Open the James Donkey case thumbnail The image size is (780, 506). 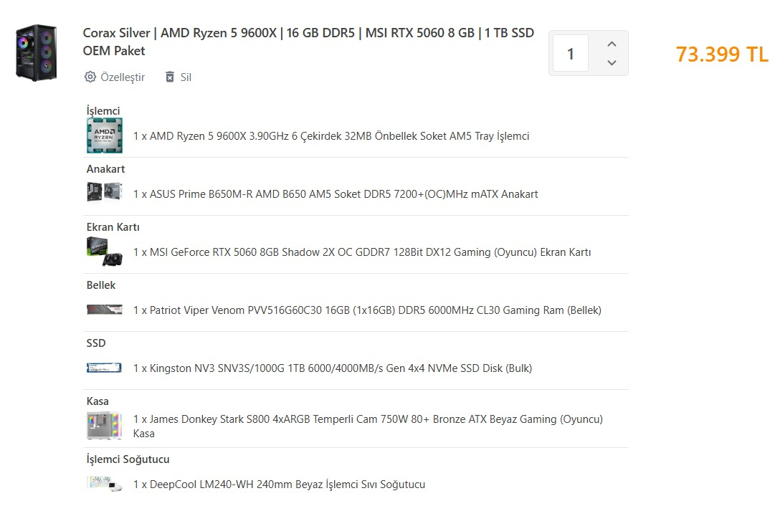point(105,426)
